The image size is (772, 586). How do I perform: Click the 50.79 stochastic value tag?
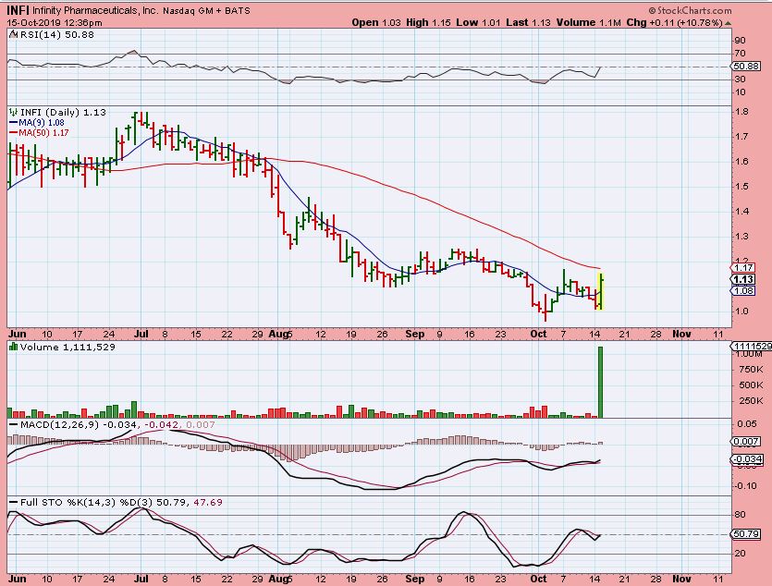click(x=745, y=534)
